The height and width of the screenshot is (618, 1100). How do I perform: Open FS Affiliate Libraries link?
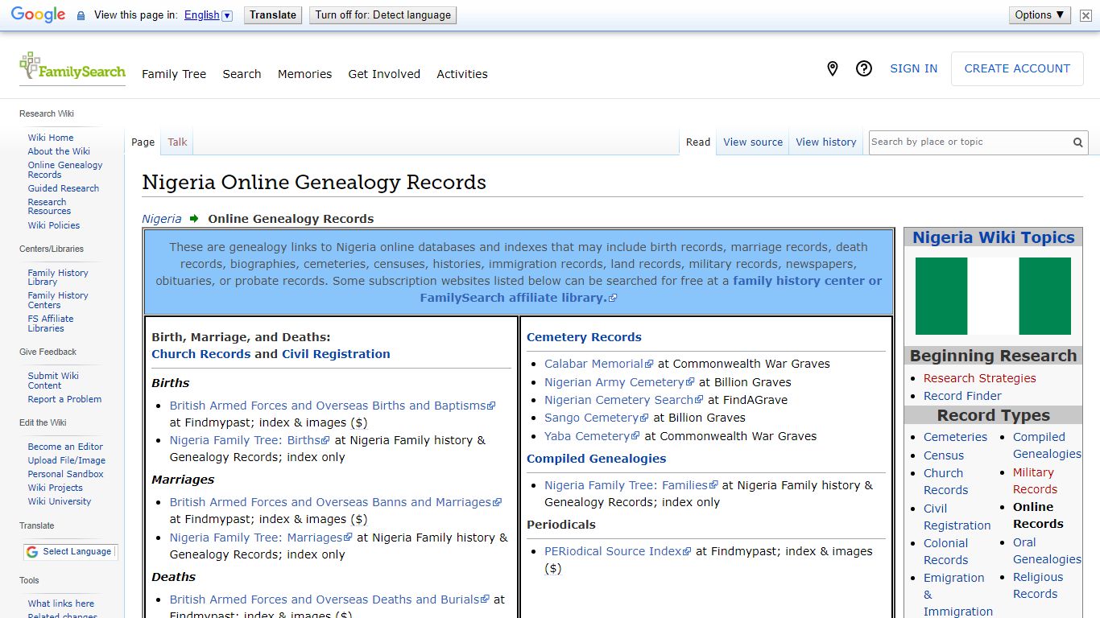[x=51, y=323]
